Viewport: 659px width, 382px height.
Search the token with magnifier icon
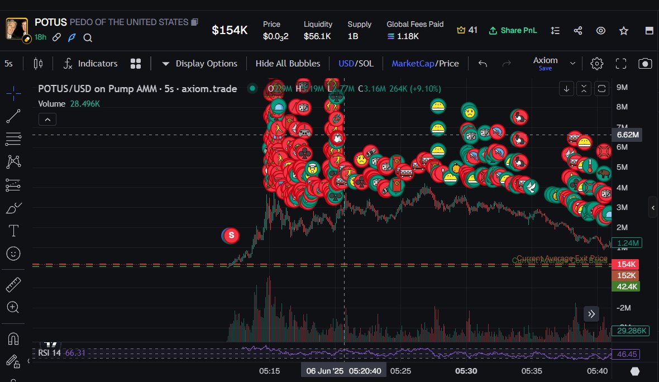[x=88, y=38]
